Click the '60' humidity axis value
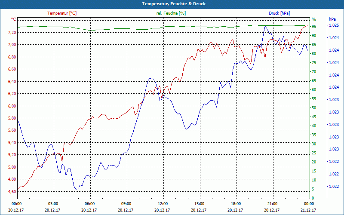Viewport: 344px width, 215px height. coord(314,90)
